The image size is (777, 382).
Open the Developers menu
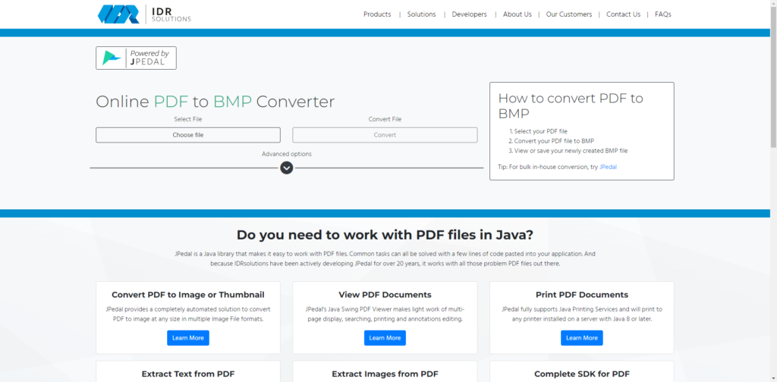[x=469, y=14]
